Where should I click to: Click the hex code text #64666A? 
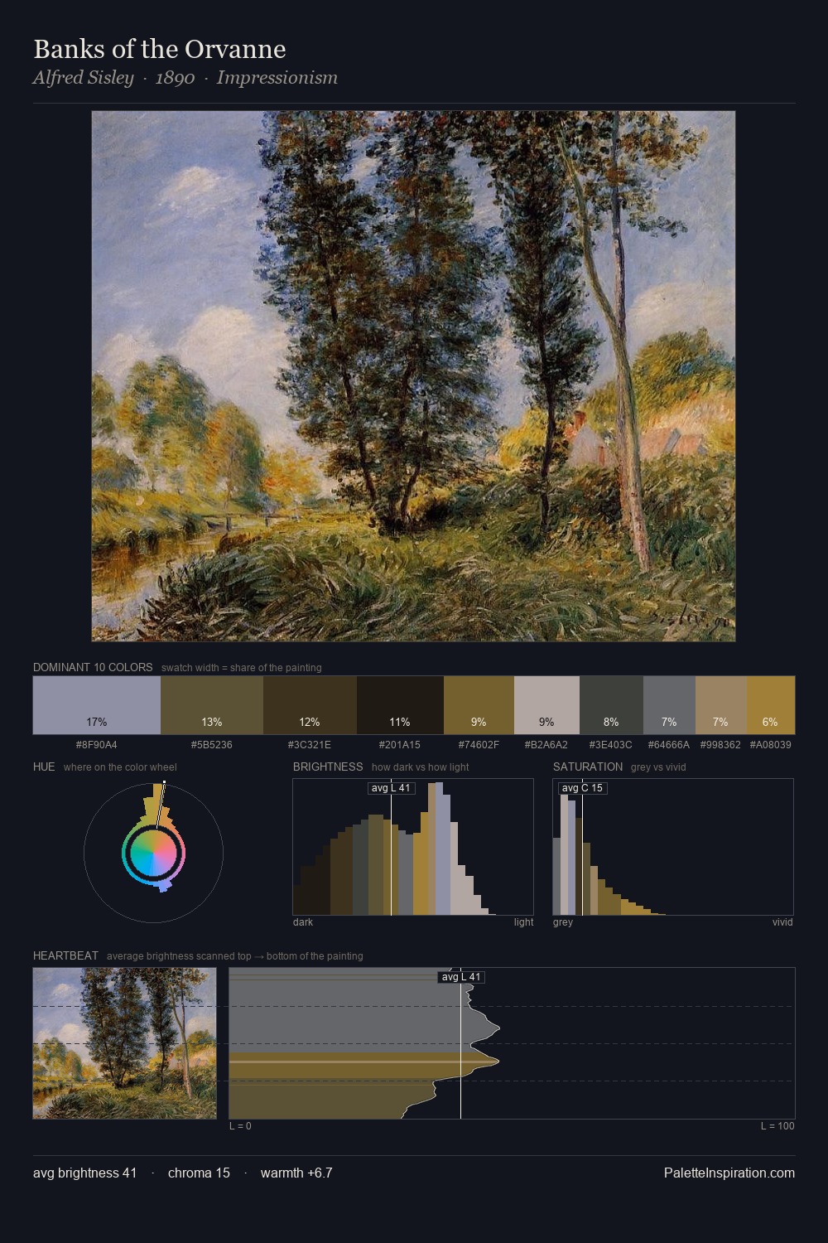coord(669,745)
